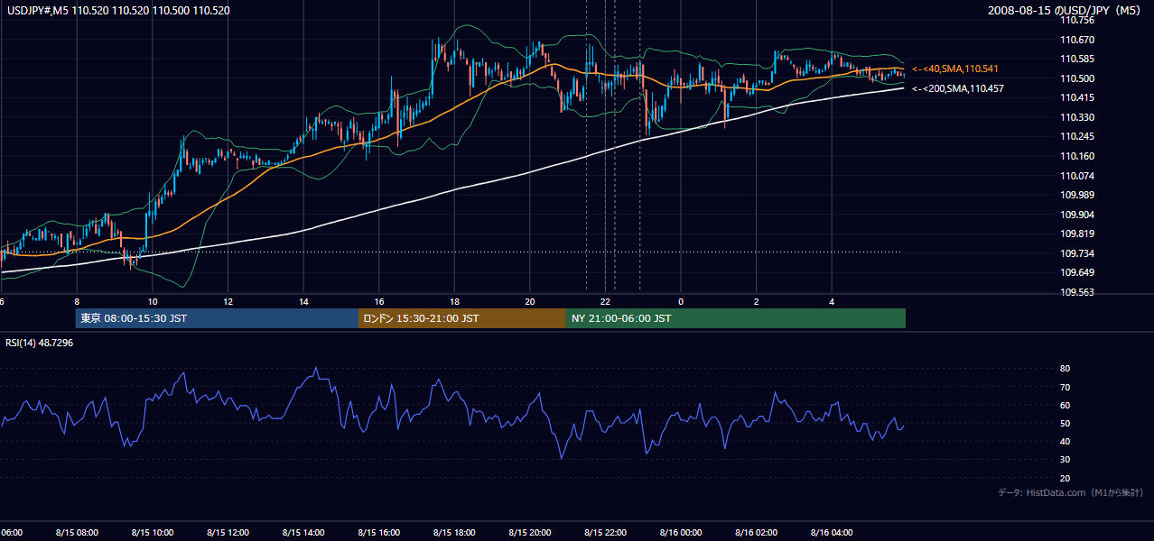Screen dimensions: 1154x541
Task: Click price axis value 110.160
Action: click(1076, 156)
